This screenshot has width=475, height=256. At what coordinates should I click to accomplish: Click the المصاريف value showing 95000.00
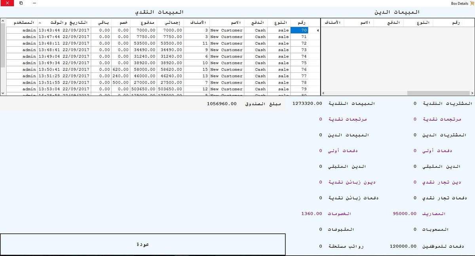(x=405, y=213)
